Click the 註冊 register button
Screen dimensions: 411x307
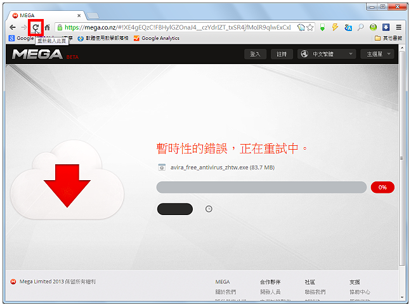tap(282, 54)
